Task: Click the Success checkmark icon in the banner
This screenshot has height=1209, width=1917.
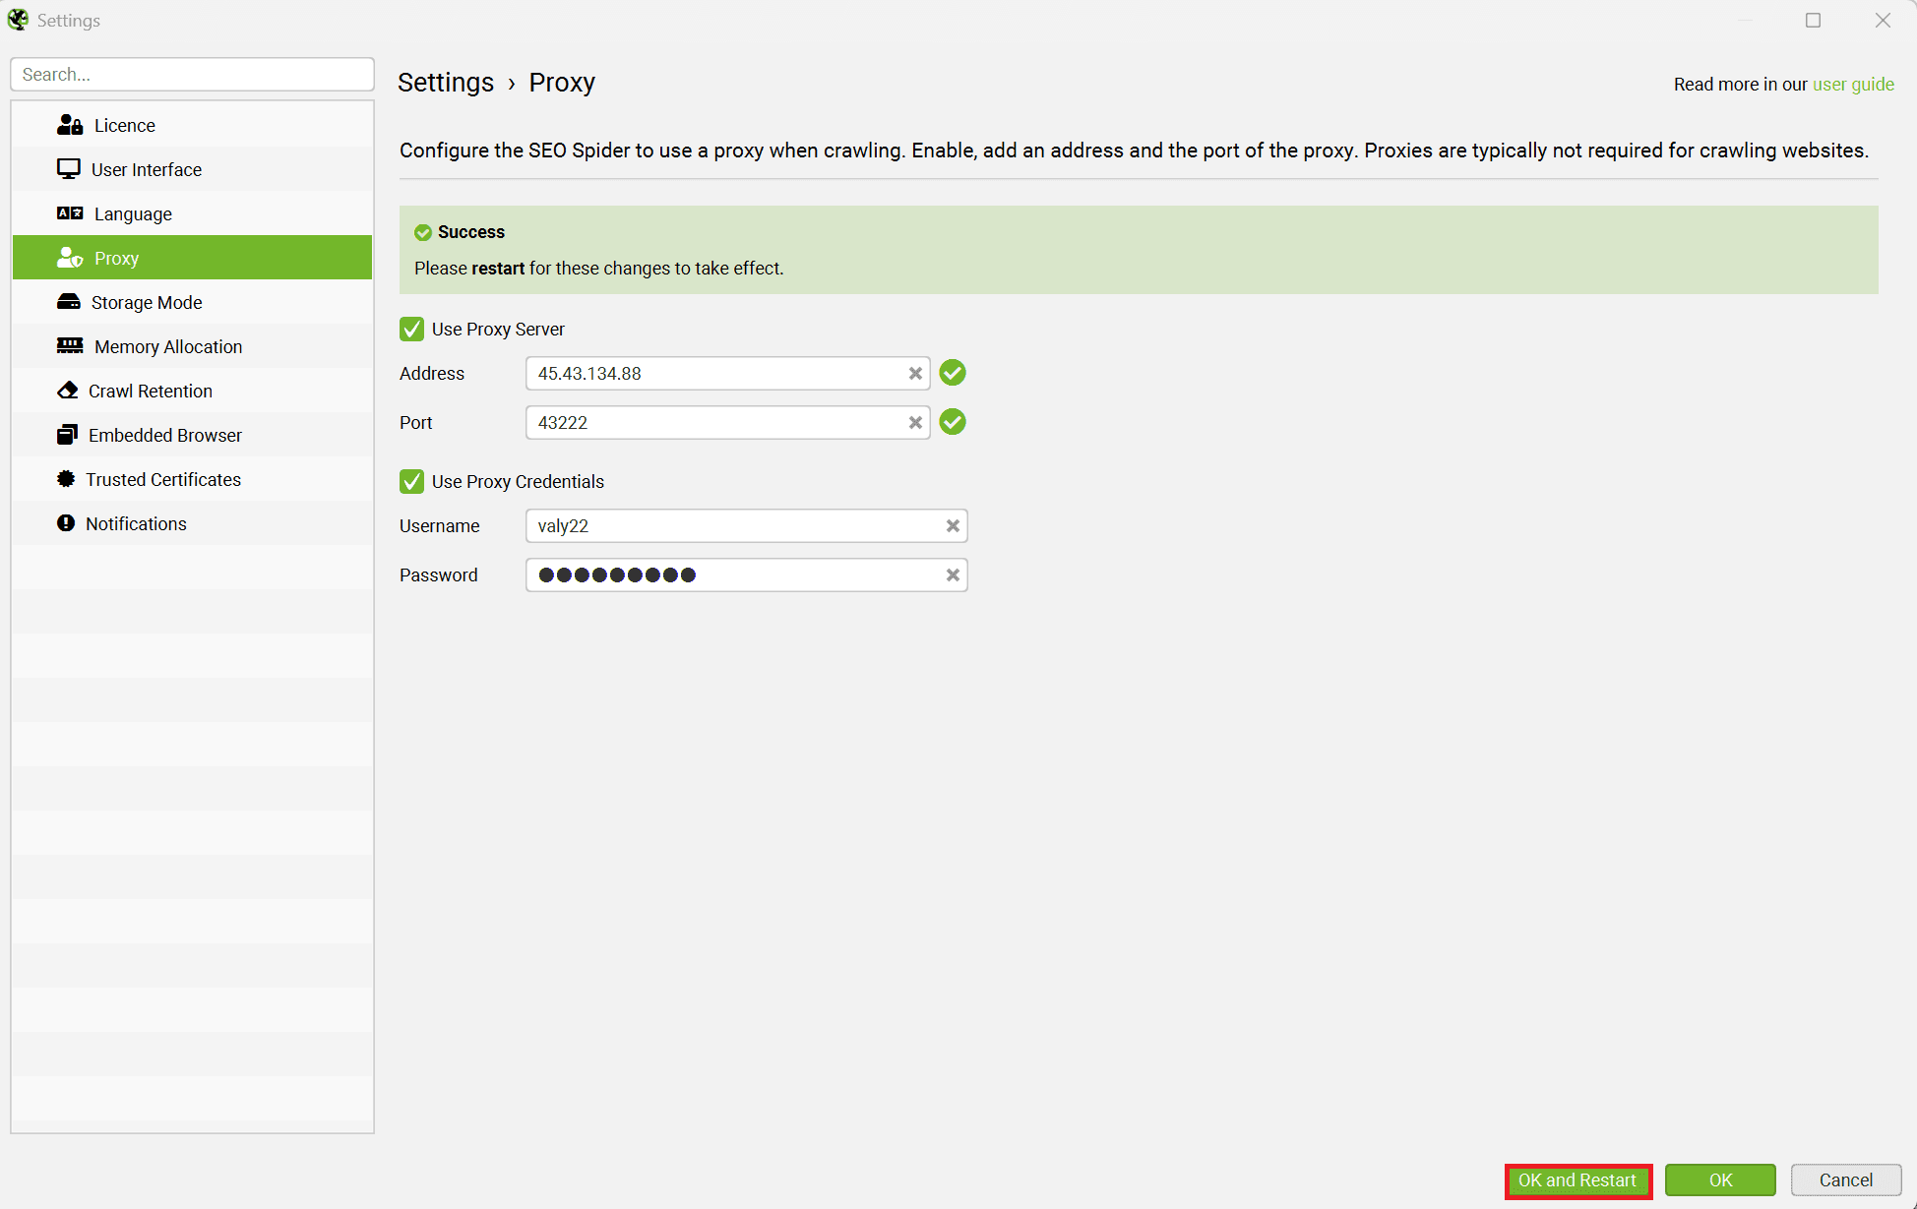Action: [423, 232]
